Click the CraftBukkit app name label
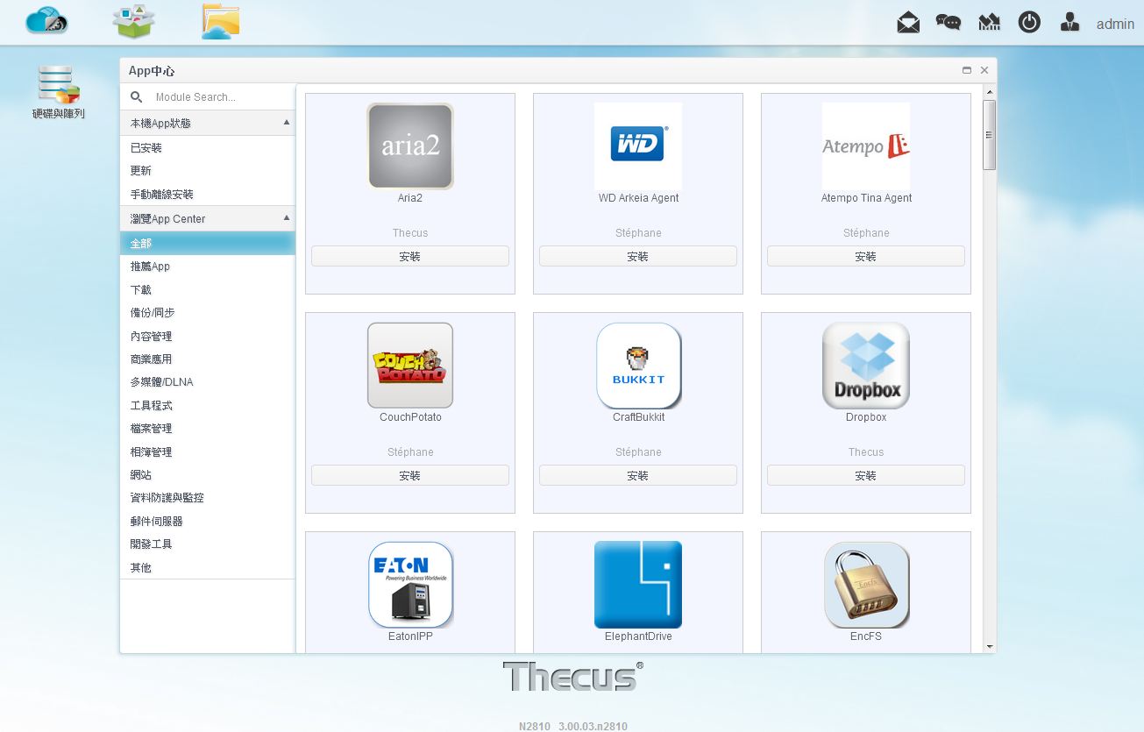1144x732 pixels. (638, 417)
